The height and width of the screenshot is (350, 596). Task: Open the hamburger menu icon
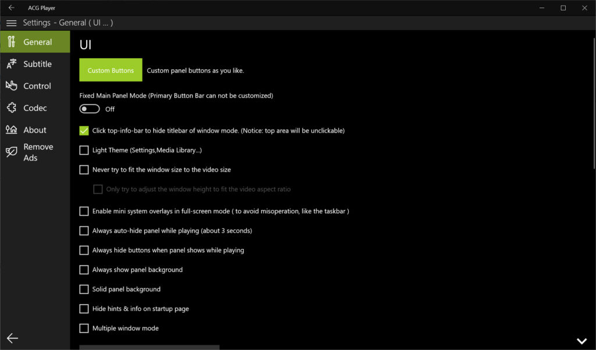[x=12, y=23]
